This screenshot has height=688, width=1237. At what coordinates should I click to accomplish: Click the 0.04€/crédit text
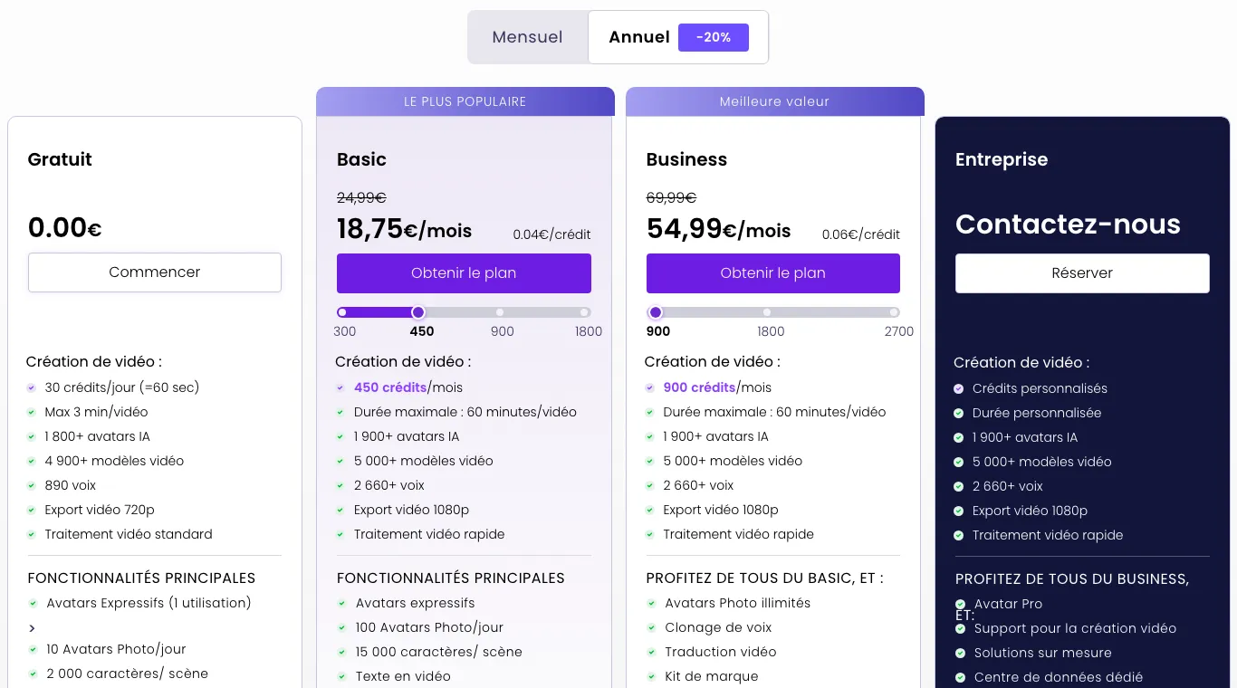point(551,234)
